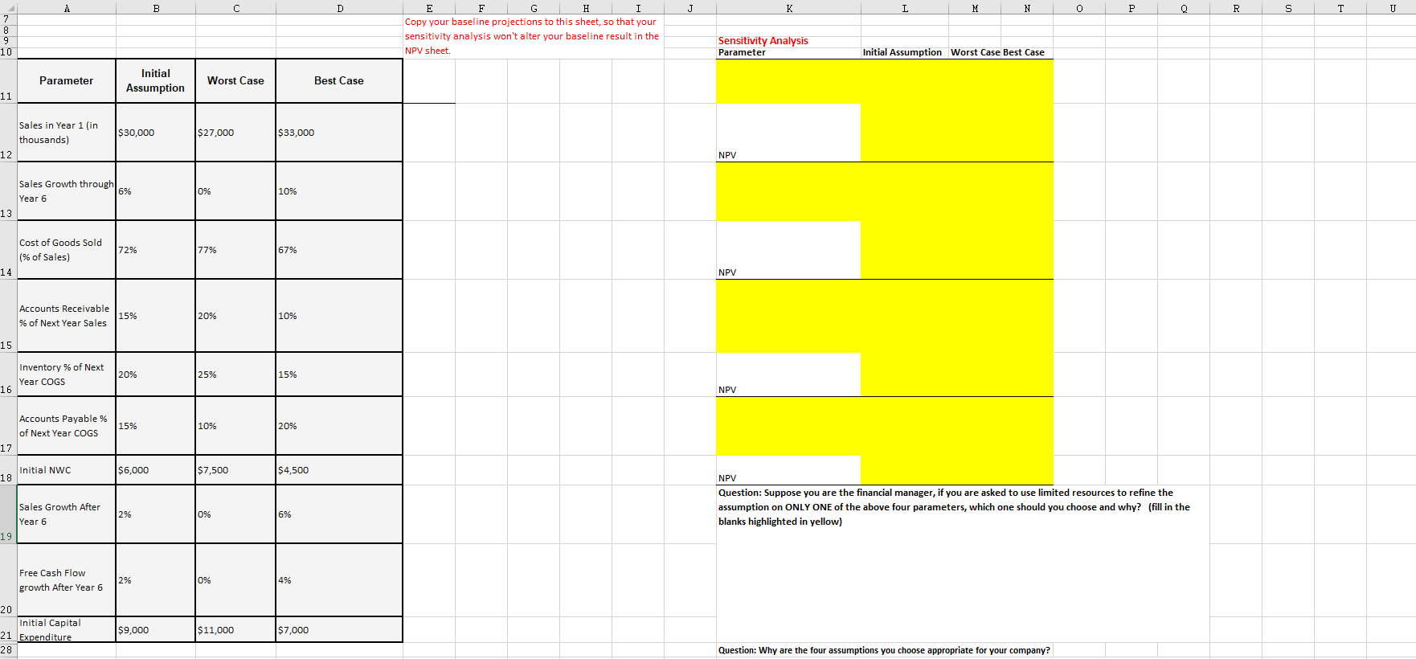Screen dimensions: 1416x659
Task: Click the 'Parameter' label under Sensitivity Analysis
Action: click(x=742, y=52)
